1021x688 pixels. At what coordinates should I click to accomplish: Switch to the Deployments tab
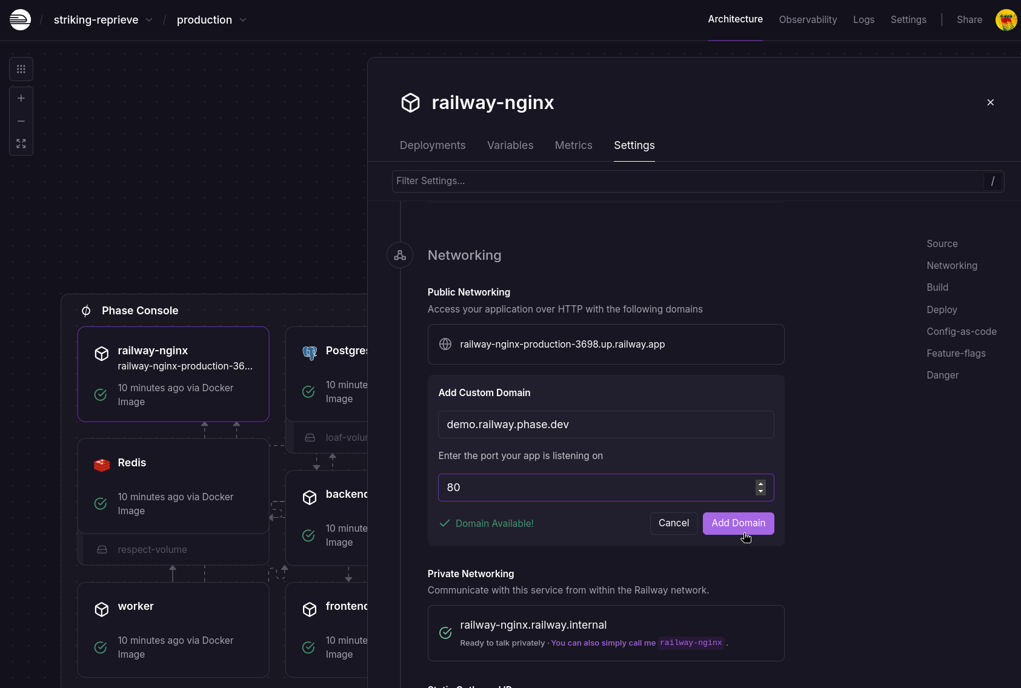433,145
